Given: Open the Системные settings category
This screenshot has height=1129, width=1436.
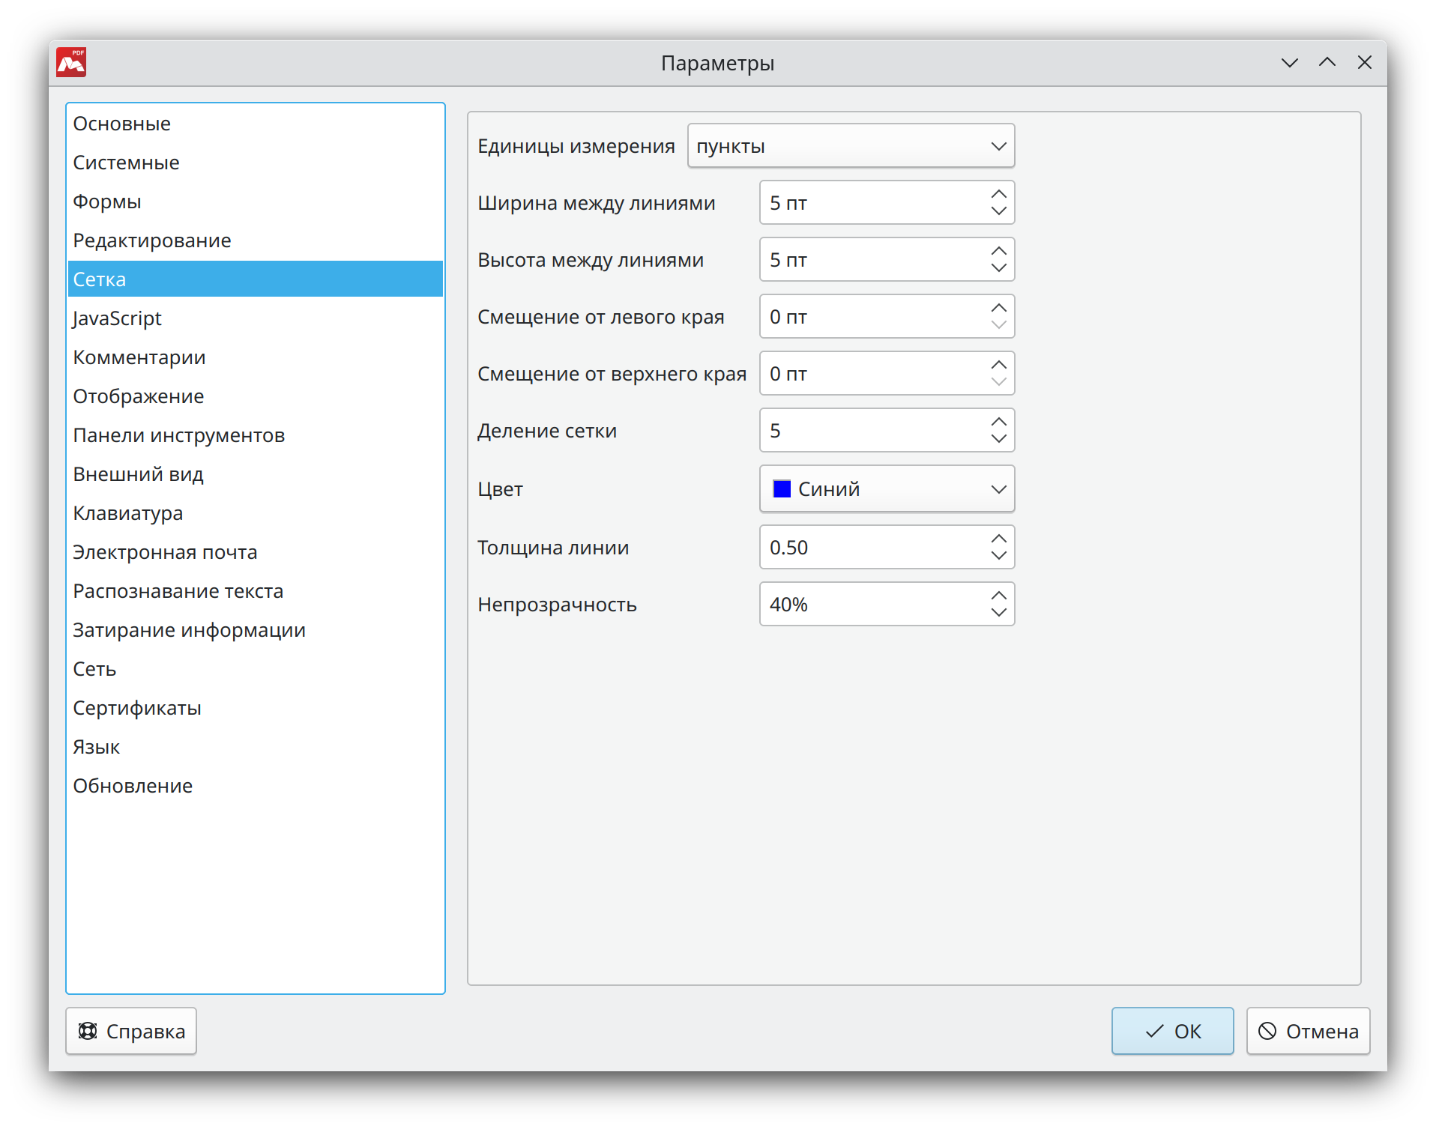Looking at the screenshot, I should pos(255,163).
